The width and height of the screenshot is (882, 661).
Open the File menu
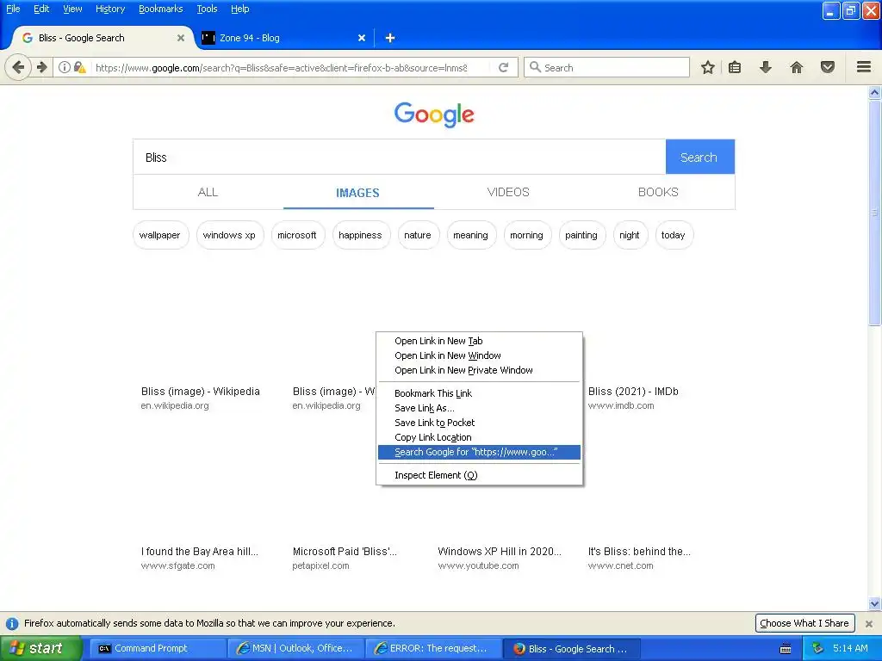point(13,9)
